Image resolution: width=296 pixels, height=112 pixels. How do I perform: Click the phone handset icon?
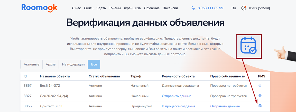coord(193,8)
